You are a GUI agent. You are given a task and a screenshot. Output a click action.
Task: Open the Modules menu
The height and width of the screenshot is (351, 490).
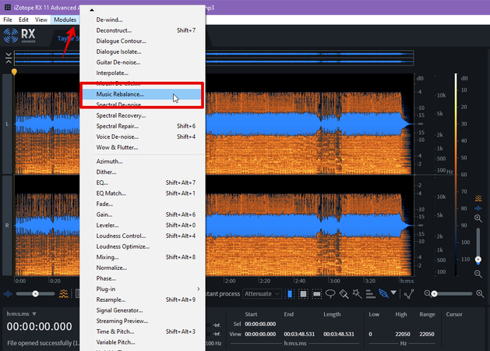click(65, 19)
